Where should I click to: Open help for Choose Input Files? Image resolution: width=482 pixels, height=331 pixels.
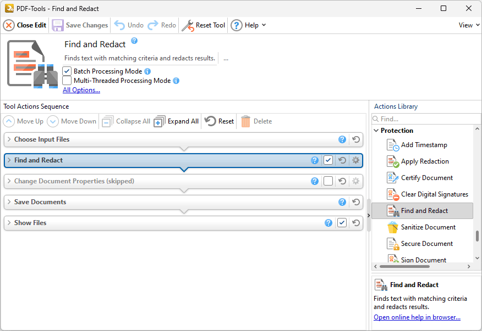(342, 139)
